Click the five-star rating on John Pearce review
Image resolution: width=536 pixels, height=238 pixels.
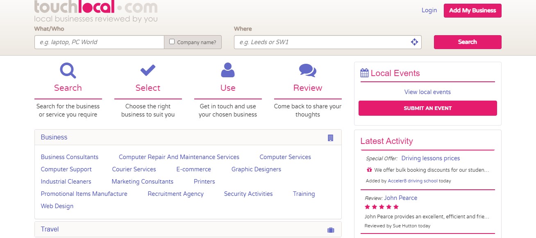382,207
